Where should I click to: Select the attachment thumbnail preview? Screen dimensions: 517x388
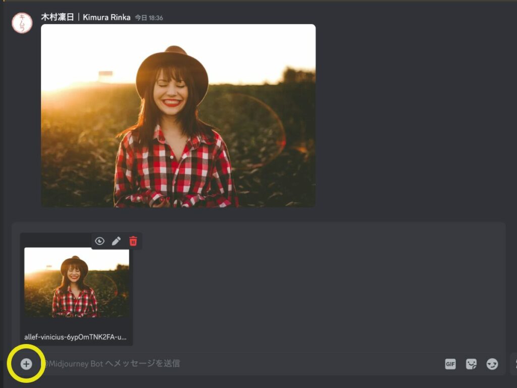(76, 283)
